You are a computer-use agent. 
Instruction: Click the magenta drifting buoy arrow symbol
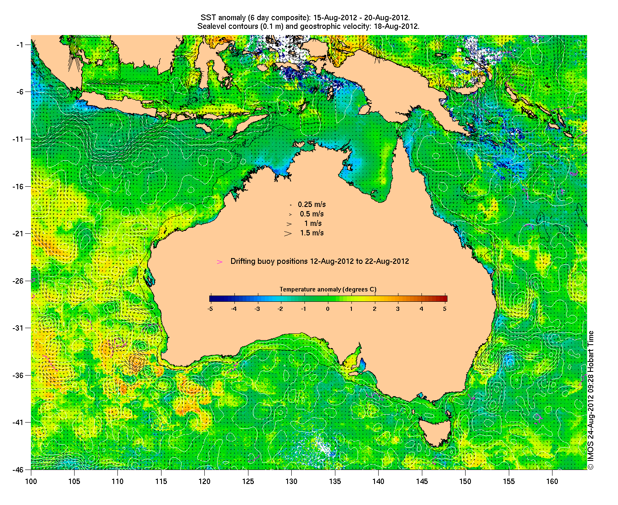coord(220,262)
